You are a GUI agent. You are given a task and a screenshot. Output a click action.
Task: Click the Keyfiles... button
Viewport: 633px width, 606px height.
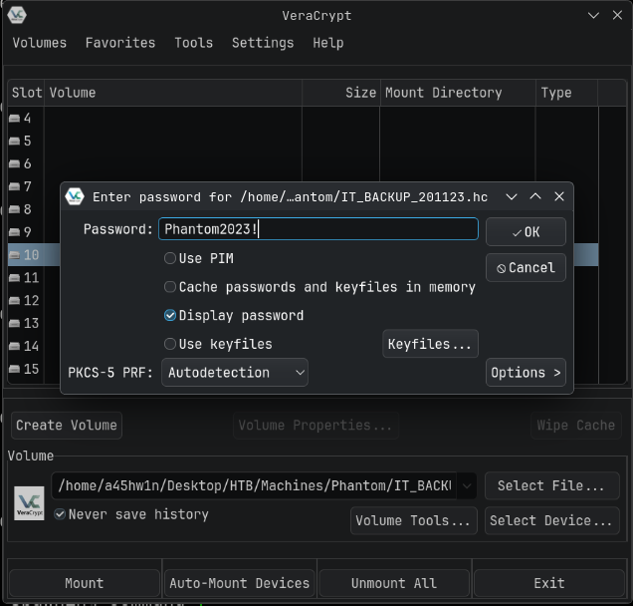tap(430, 344)
